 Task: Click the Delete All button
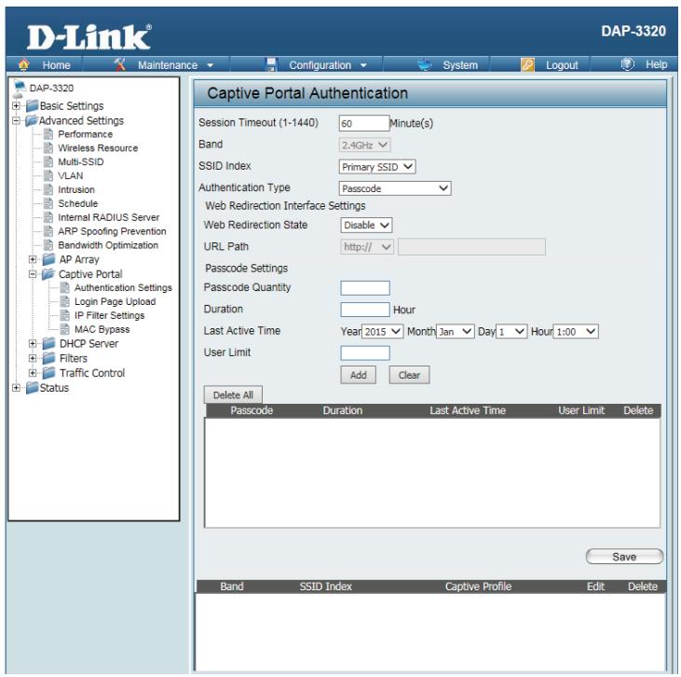[x=233, y=394]
